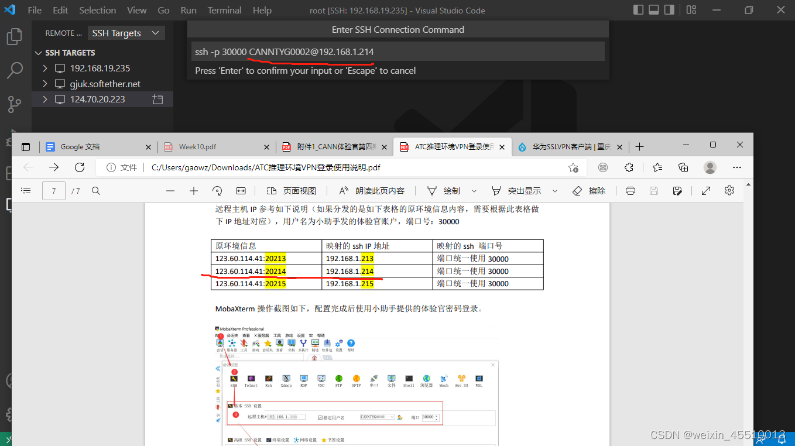Toggle the VS Code primary side bar layout
Screen dimensions: 795x446
(639, 10)
